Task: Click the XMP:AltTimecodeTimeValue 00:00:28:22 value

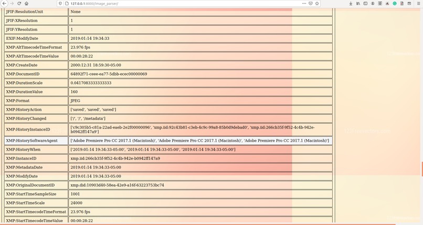Action: [82, 56]
